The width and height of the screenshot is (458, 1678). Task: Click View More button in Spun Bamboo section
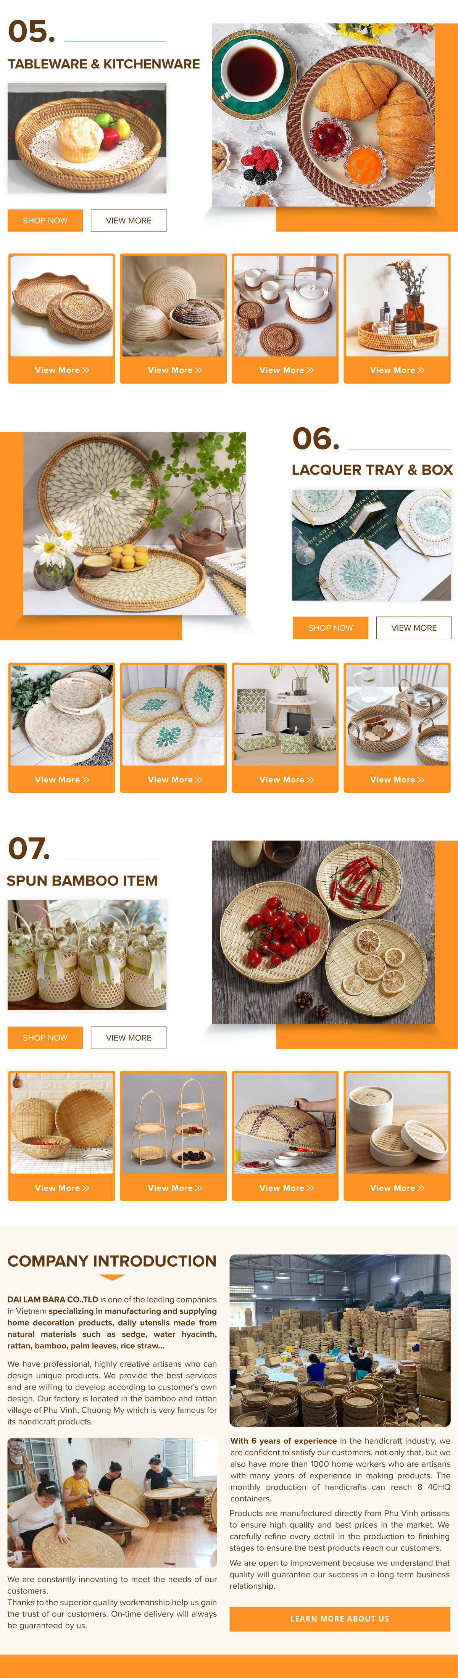pyautogui.click(x=128, y=1038)
